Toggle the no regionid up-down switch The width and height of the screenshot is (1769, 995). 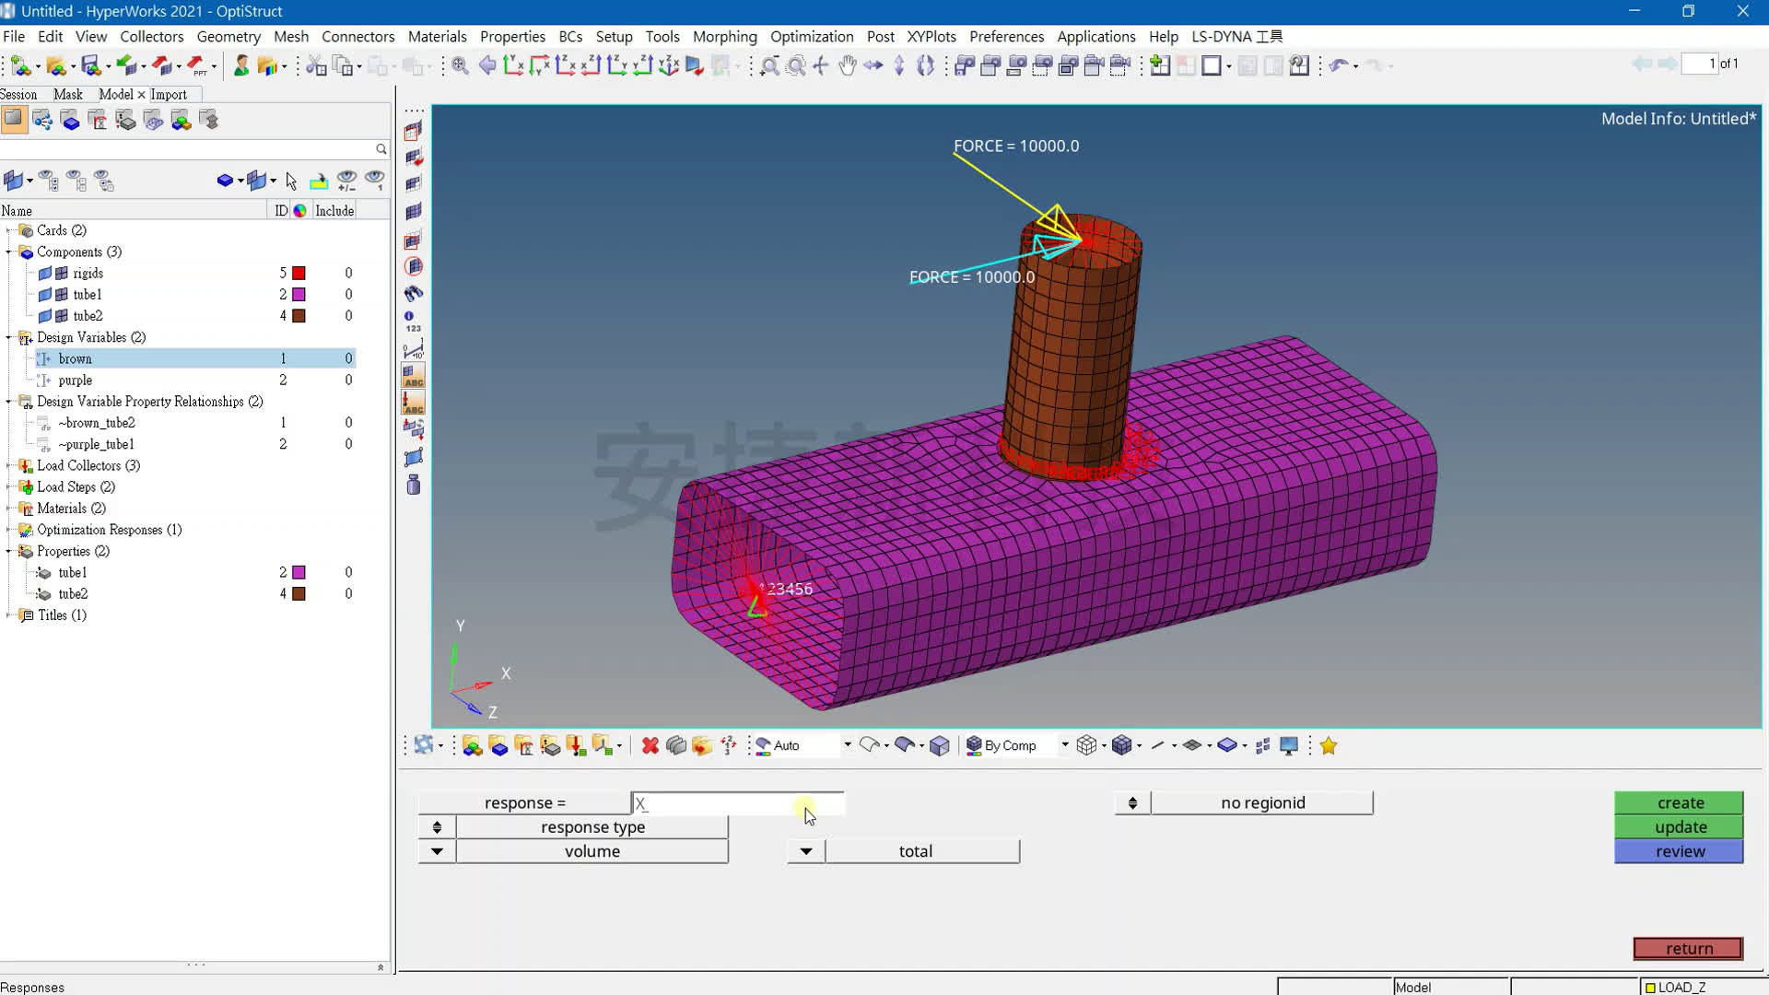[1132, 802]
